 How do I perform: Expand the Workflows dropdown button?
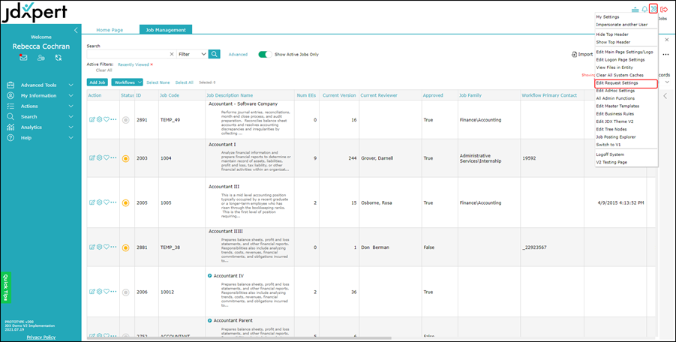tap(127, 82)
